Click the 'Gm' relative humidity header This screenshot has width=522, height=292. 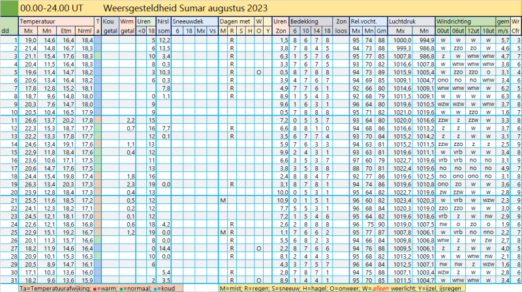coord(381,31)
